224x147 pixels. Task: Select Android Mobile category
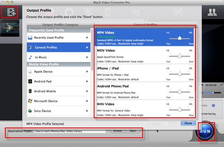click(x=59, y=91)
